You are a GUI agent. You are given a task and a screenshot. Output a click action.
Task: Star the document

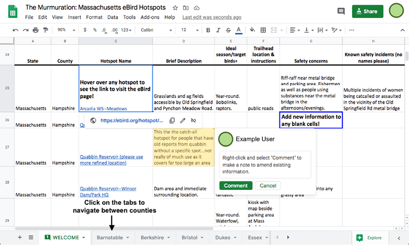click(175, 8)
